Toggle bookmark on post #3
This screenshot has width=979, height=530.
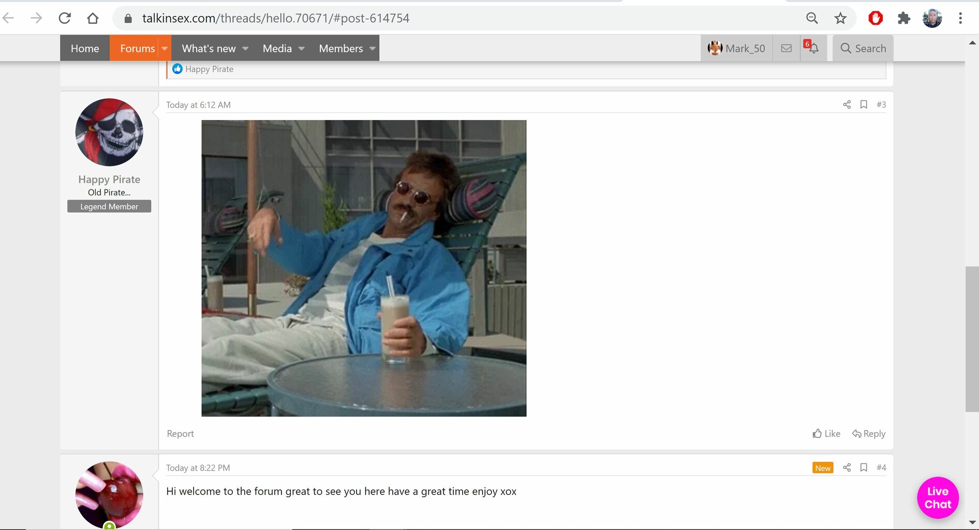click(864, 105)
